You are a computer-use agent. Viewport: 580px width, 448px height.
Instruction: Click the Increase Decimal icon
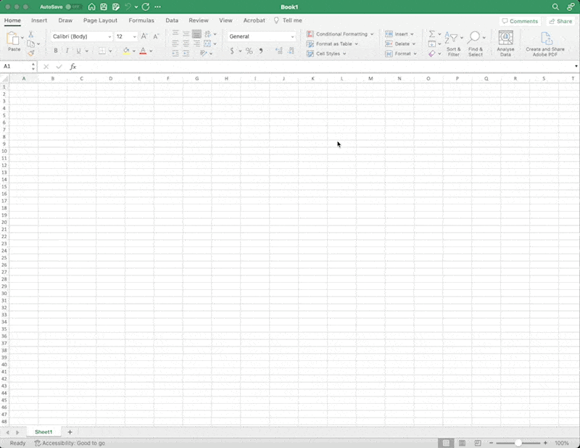tap(279, 51)
